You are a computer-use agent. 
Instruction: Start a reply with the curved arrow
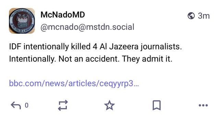[x=16, y=105]
